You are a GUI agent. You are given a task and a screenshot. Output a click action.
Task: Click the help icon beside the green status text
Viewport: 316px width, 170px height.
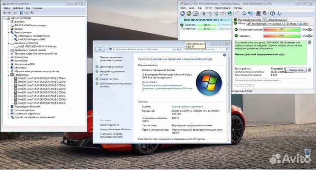pos(309,42)
